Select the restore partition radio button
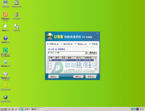This screenshot has width=145, height=111. (x=48, y=44)
